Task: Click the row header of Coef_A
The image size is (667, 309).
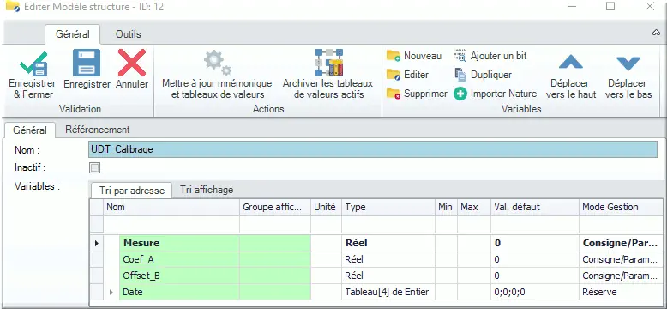Action: (97, 259)
